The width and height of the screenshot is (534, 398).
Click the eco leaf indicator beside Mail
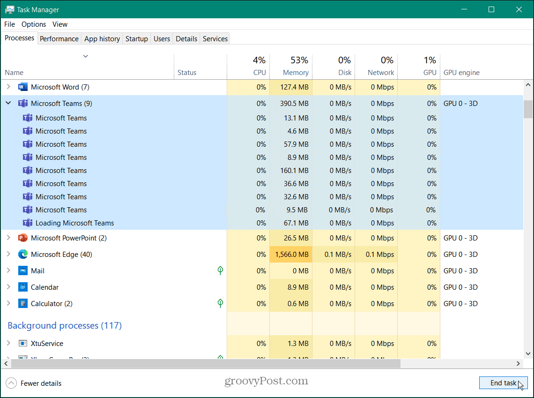coord(220,270)
